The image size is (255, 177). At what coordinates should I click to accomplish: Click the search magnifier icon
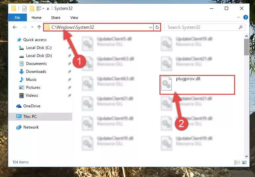coord(240,27)
